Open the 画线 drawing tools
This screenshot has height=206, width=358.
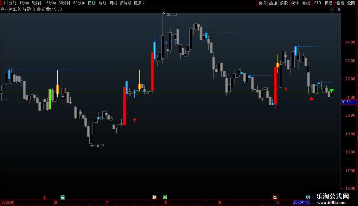click(306, 3)
